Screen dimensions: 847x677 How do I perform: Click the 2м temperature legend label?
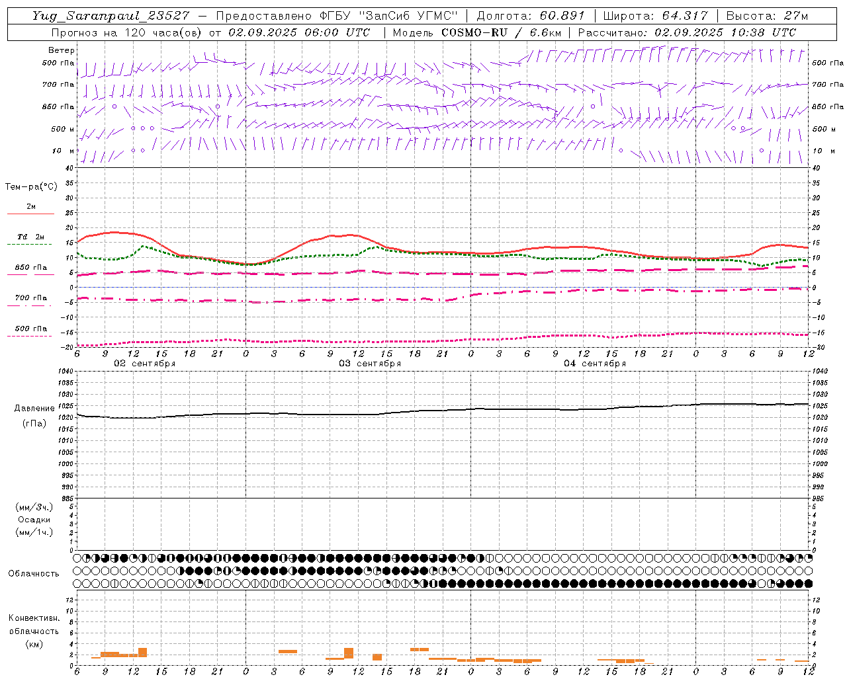[x=31, y=207]
